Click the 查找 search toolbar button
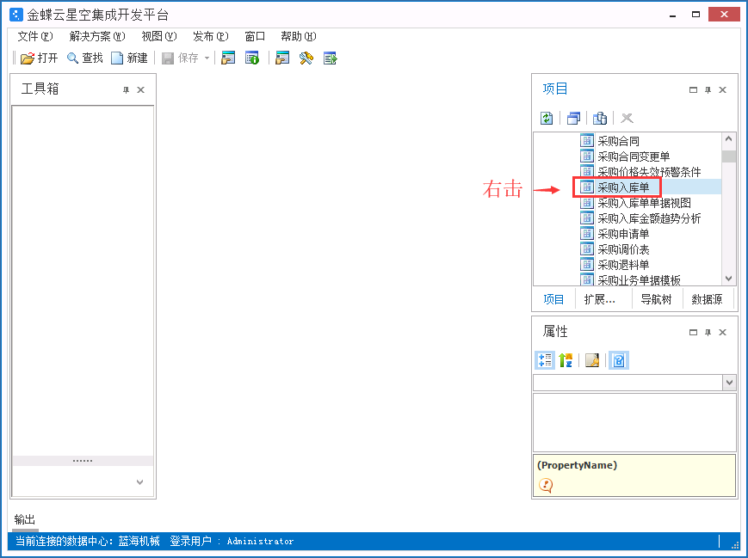 point(85,58)
